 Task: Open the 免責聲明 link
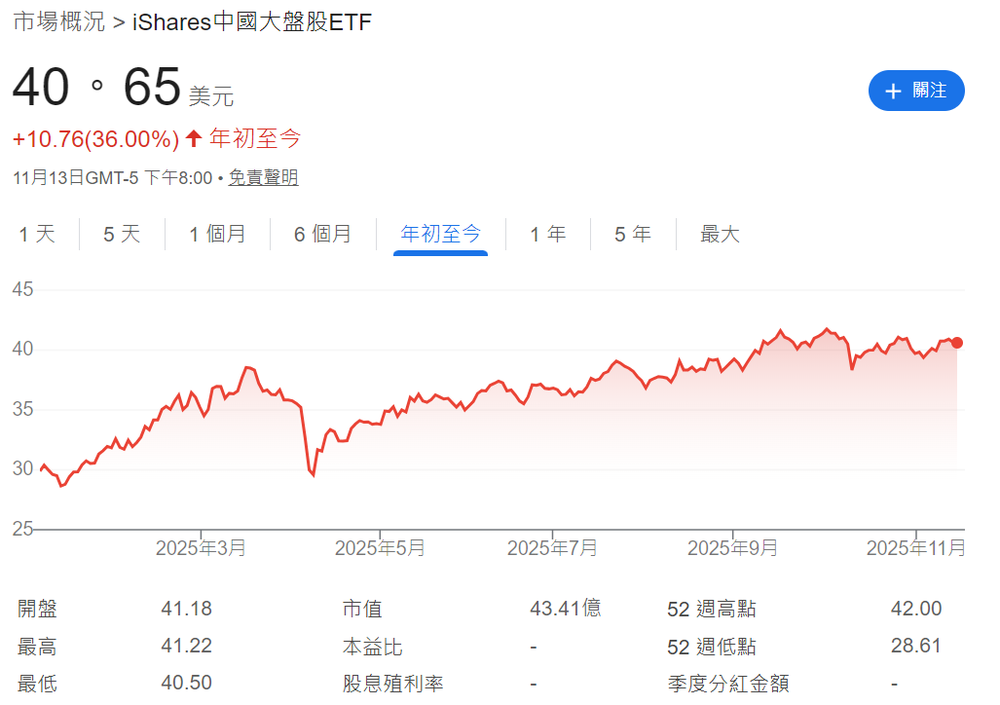262,178
